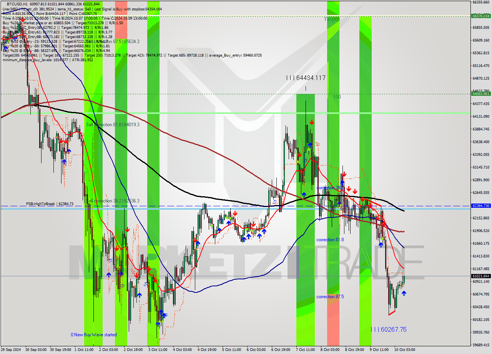Click the '2 Oct 19:00' time label
This screenshot has height=354, width=492.
tap(133, 350)
